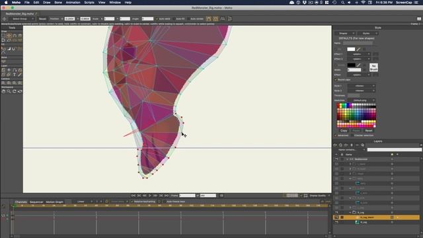This screenshot has height=238, width=423.
Task: Click the white fill color swatch
Action: point(351,49)
